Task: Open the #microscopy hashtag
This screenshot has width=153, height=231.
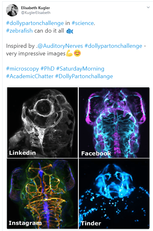Action: coord(22,69)
